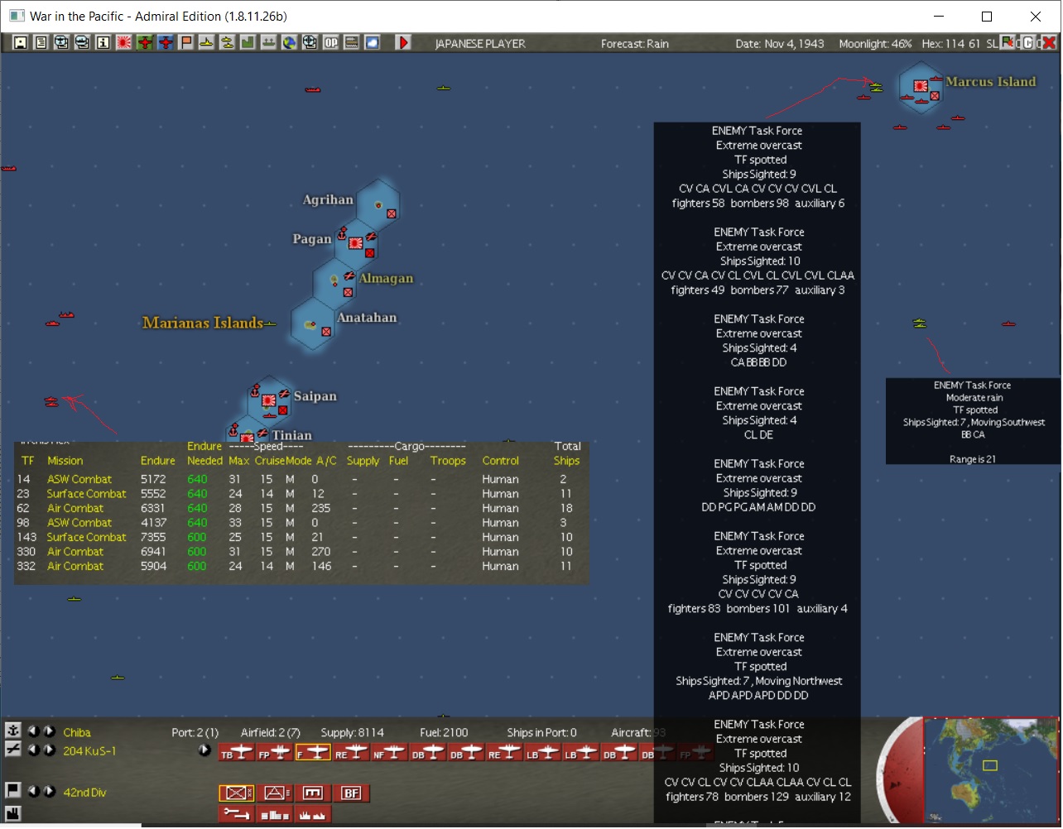Screen dimensions: 1063x829
Task: Select the BF base force unit icon
Action: click(351, 793)
